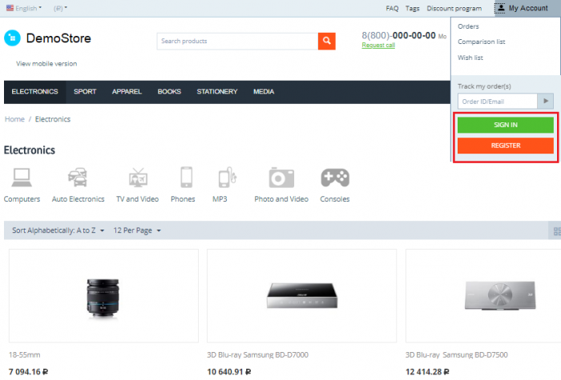Click the Photo and Video category label

(281, 199)
